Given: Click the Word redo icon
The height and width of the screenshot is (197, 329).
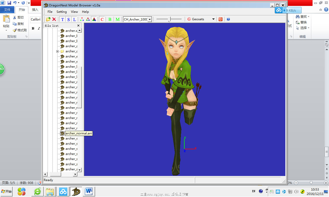Looking at the screenshot, I should click(x=23, y=3).
